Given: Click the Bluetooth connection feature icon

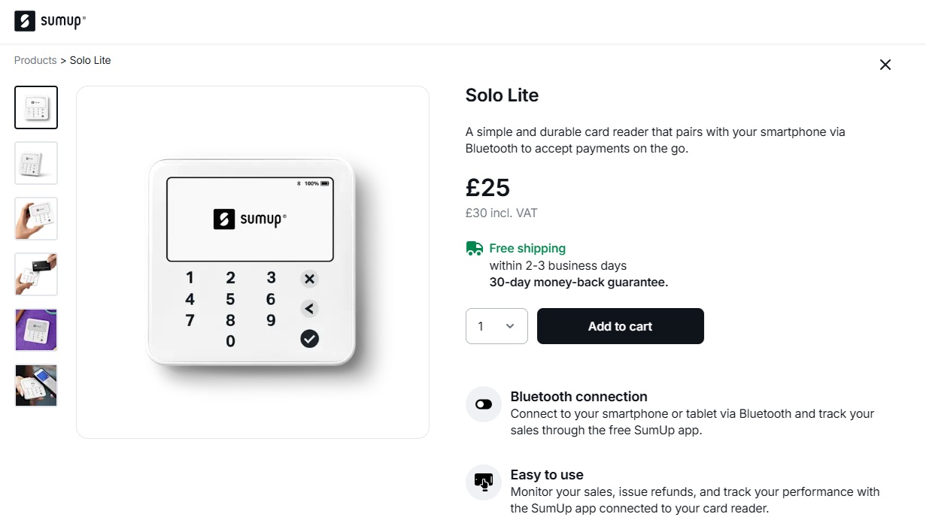Looking at the screenshot, I should coord(483,404).
